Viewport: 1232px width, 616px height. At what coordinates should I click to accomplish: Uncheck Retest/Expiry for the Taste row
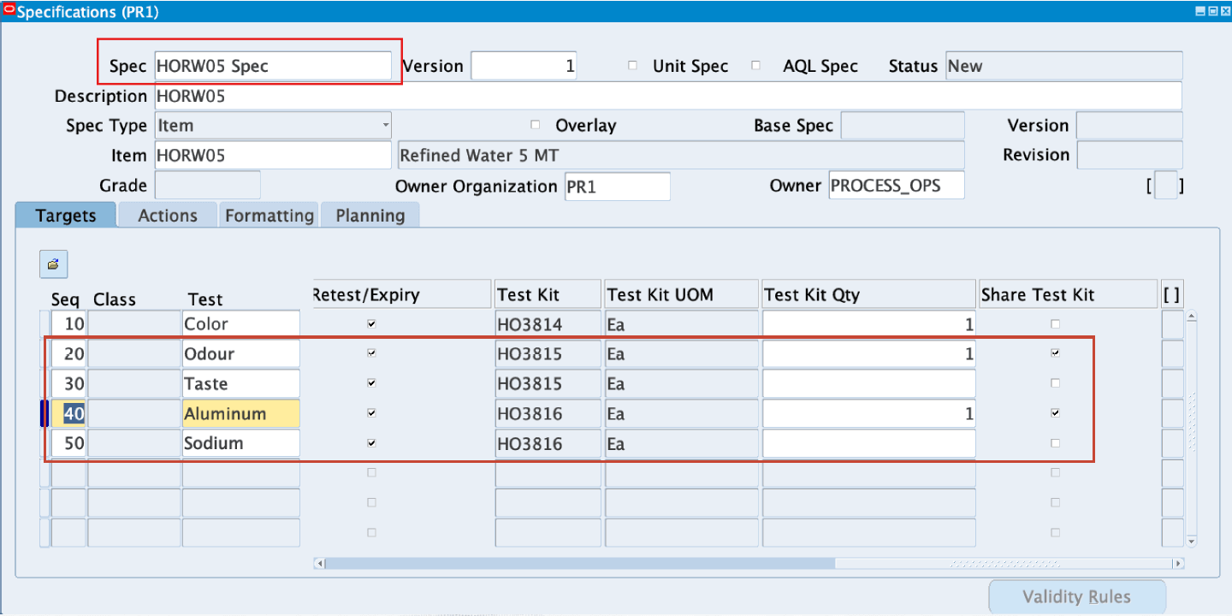click(371, 383)
